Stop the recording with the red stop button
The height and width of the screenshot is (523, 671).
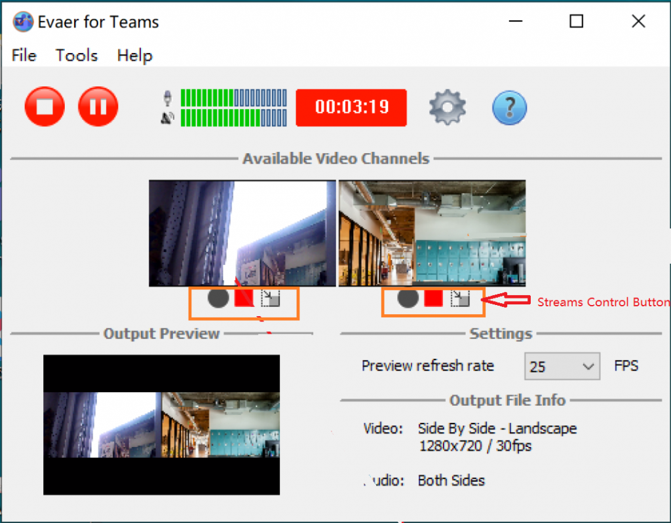coord(45,107)
